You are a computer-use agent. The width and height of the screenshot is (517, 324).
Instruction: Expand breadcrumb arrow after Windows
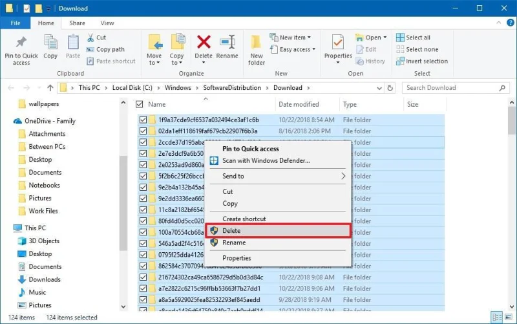[197, 88]
